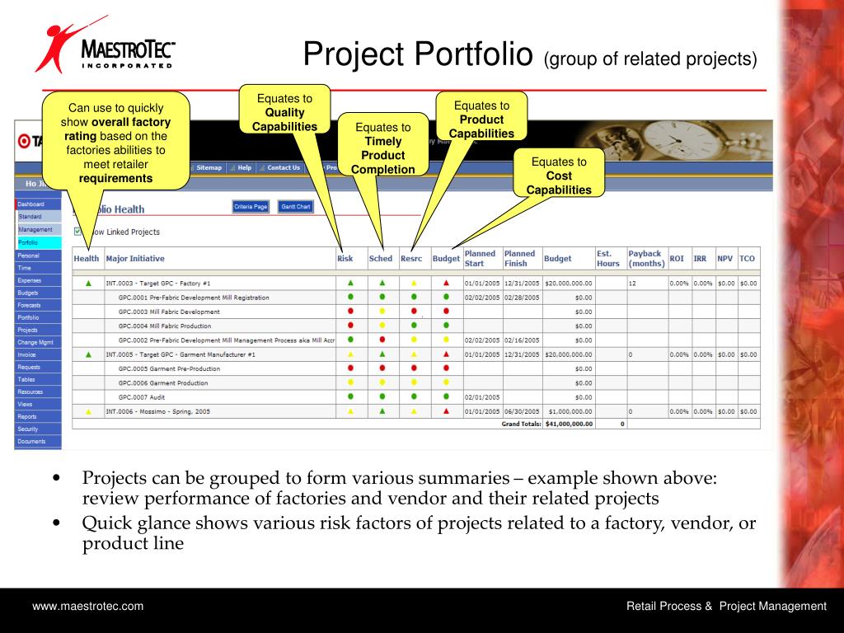Open Contact Us in top bar

(284, 168)
